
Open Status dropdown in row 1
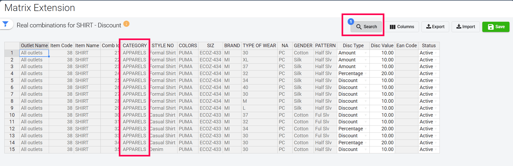[436, 53]
